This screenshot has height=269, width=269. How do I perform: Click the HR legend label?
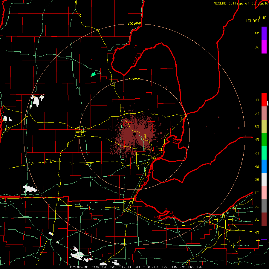[x=256, y=140]
